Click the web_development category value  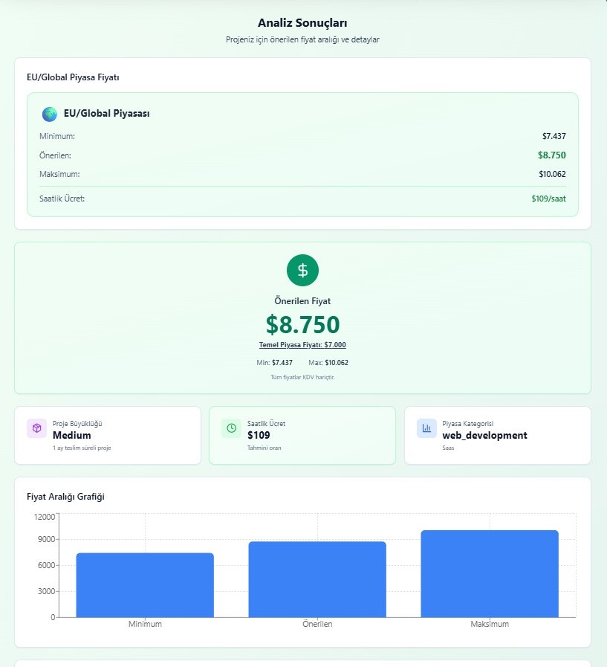pyautogui.click(x=484, y=435)
